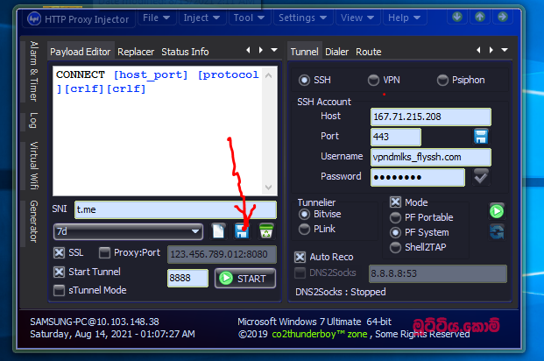Viewport: 544px width, 361px height.
Task: Click the SSH Port field showing 443
Action: click(x=396, y=137)
